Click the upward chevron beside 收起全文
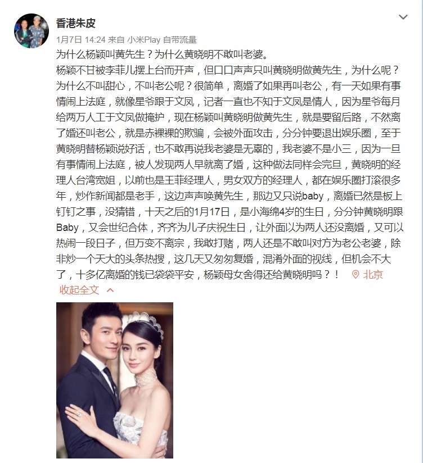The height and width of the screenshot is (463, 423). [x=110, y=290]
